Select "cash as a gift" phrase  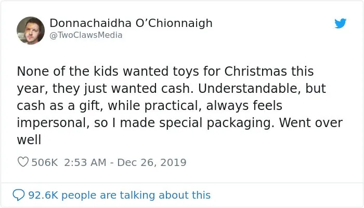(60, 106)
